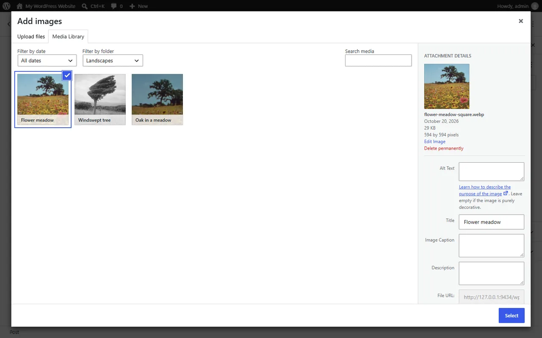Image resolution: width=542 pixels, height=338 pixels.
Task: Open the Landscapes folder filter dropdown
Action: (113, 60)
